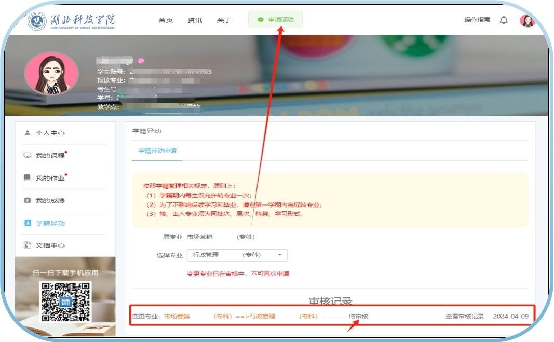554x342 pixels.
Task: Click the mobile app QR code
Action: coord(65,302)
